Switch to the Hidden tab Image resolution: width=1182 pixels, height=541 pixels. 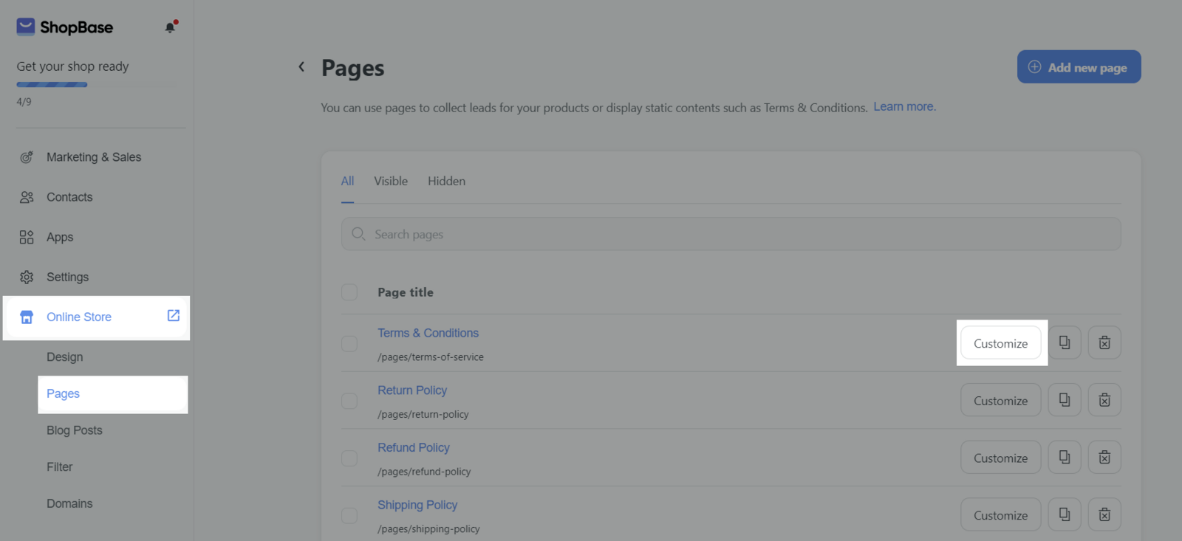(446, 182)
